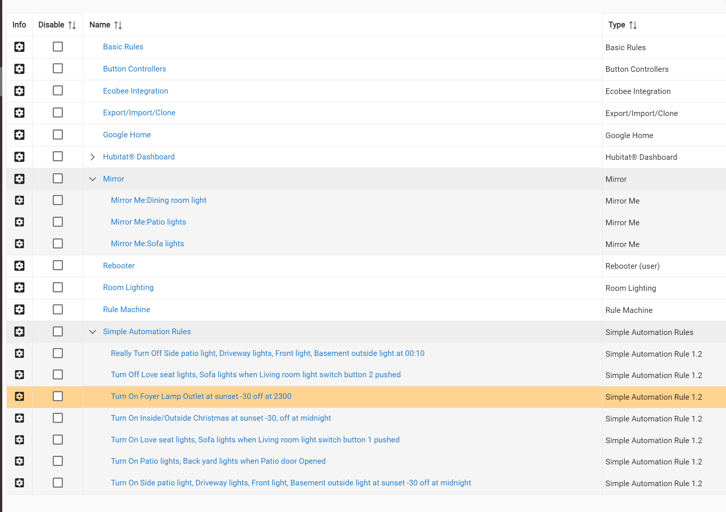Tick Disable checkbox for Rebooter
The height and width of the screenshot is (512, 726).
point(58,265)
